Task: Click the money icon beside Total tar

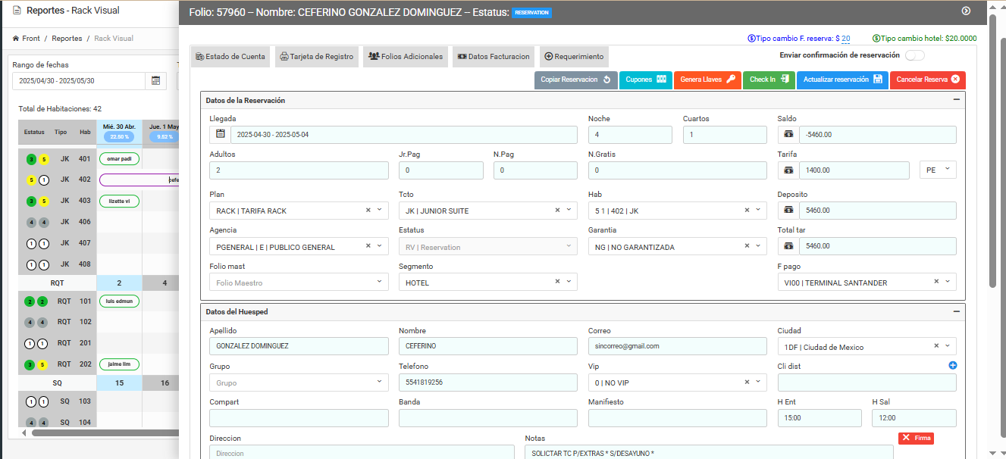Action: pos(788,246)
